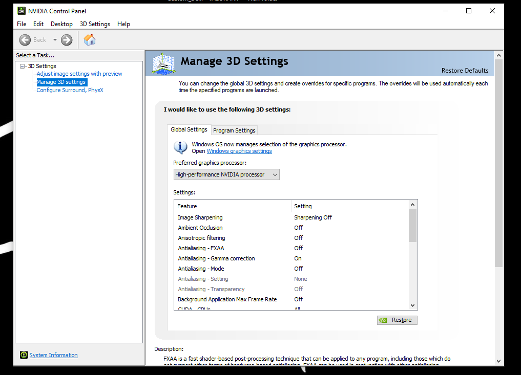Open the 3D Settings menu
The height and width of the screenshot is (375, 521).
point(95,24)
